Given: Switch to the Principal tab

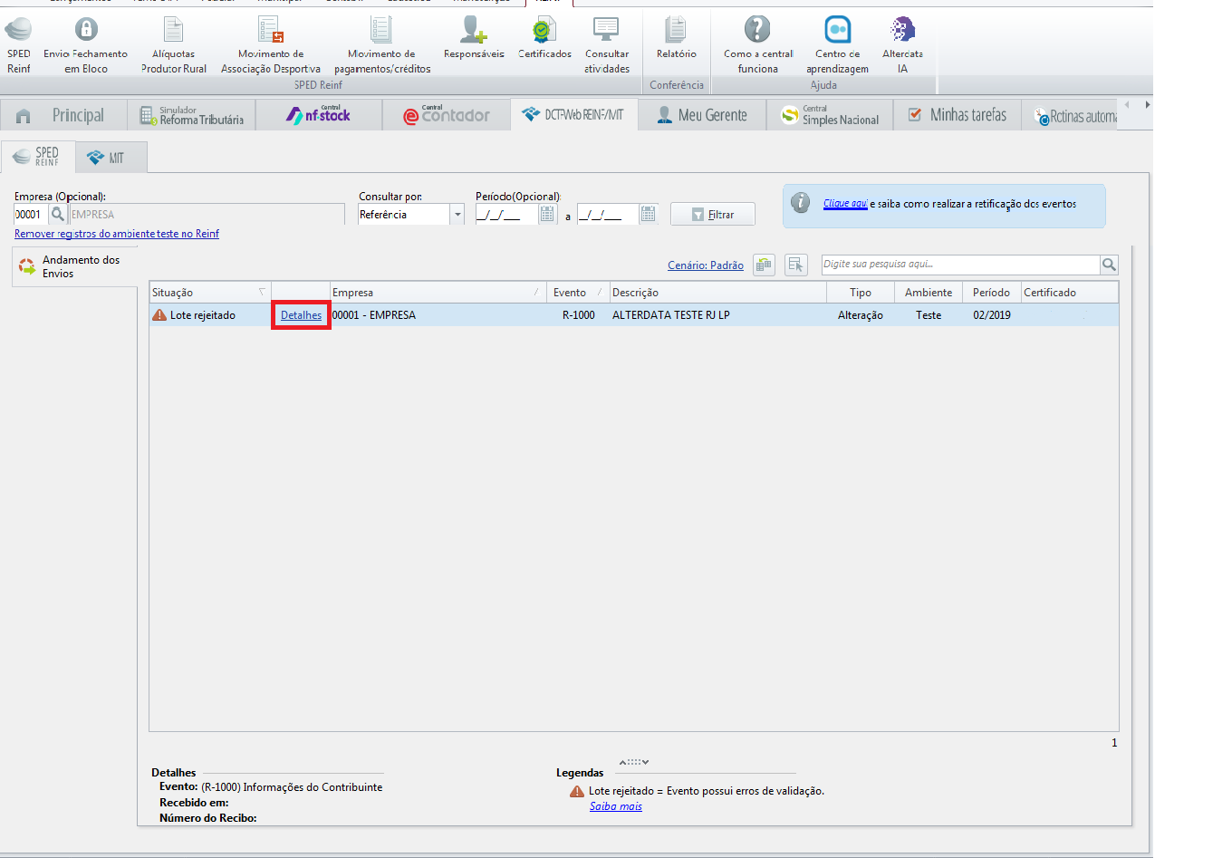Looking at the screenshot, I should 62,116.
